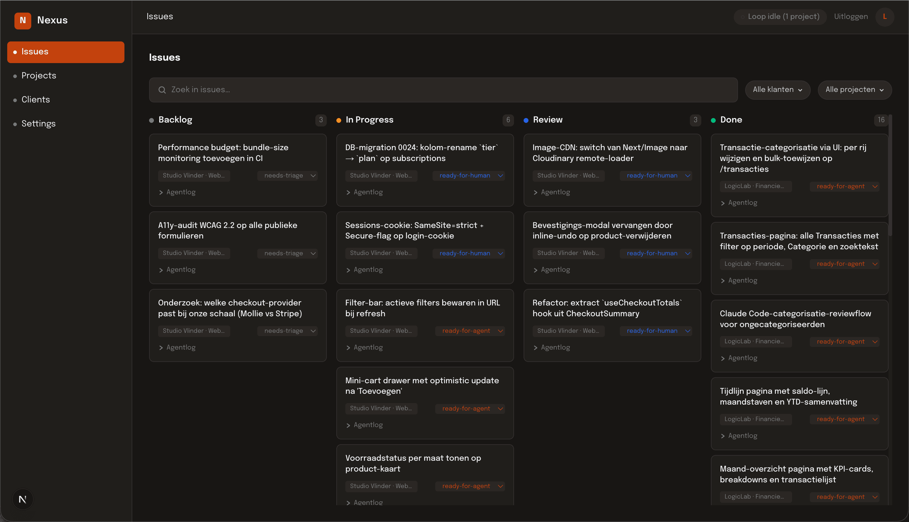Image resolution: width=909 pixels, height=522 pixels.
Task: Expand Agentlog on Mini-cart drawer card
Action: pyautogui.click(x=364, y=425)
